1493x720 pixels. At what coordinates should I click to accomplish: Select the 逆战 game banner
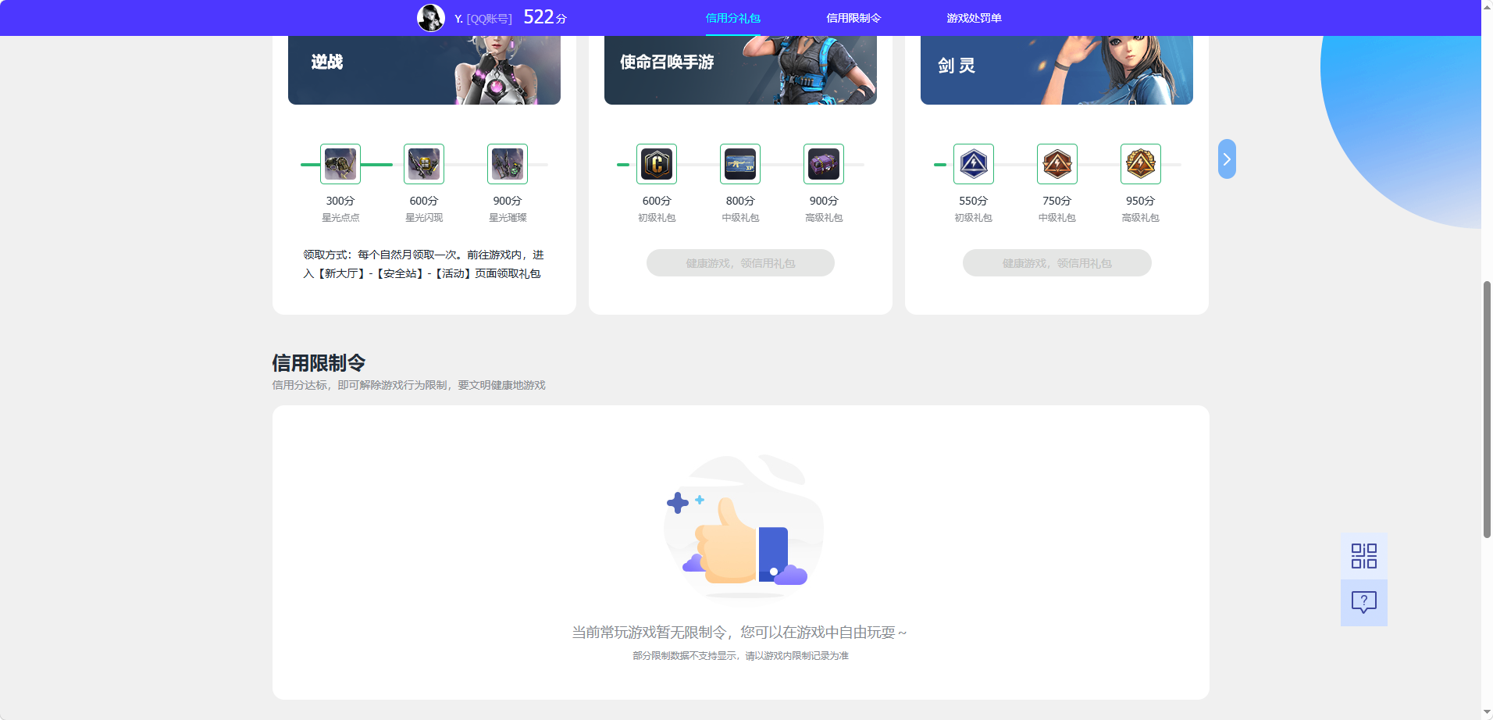tap(424, 70)
